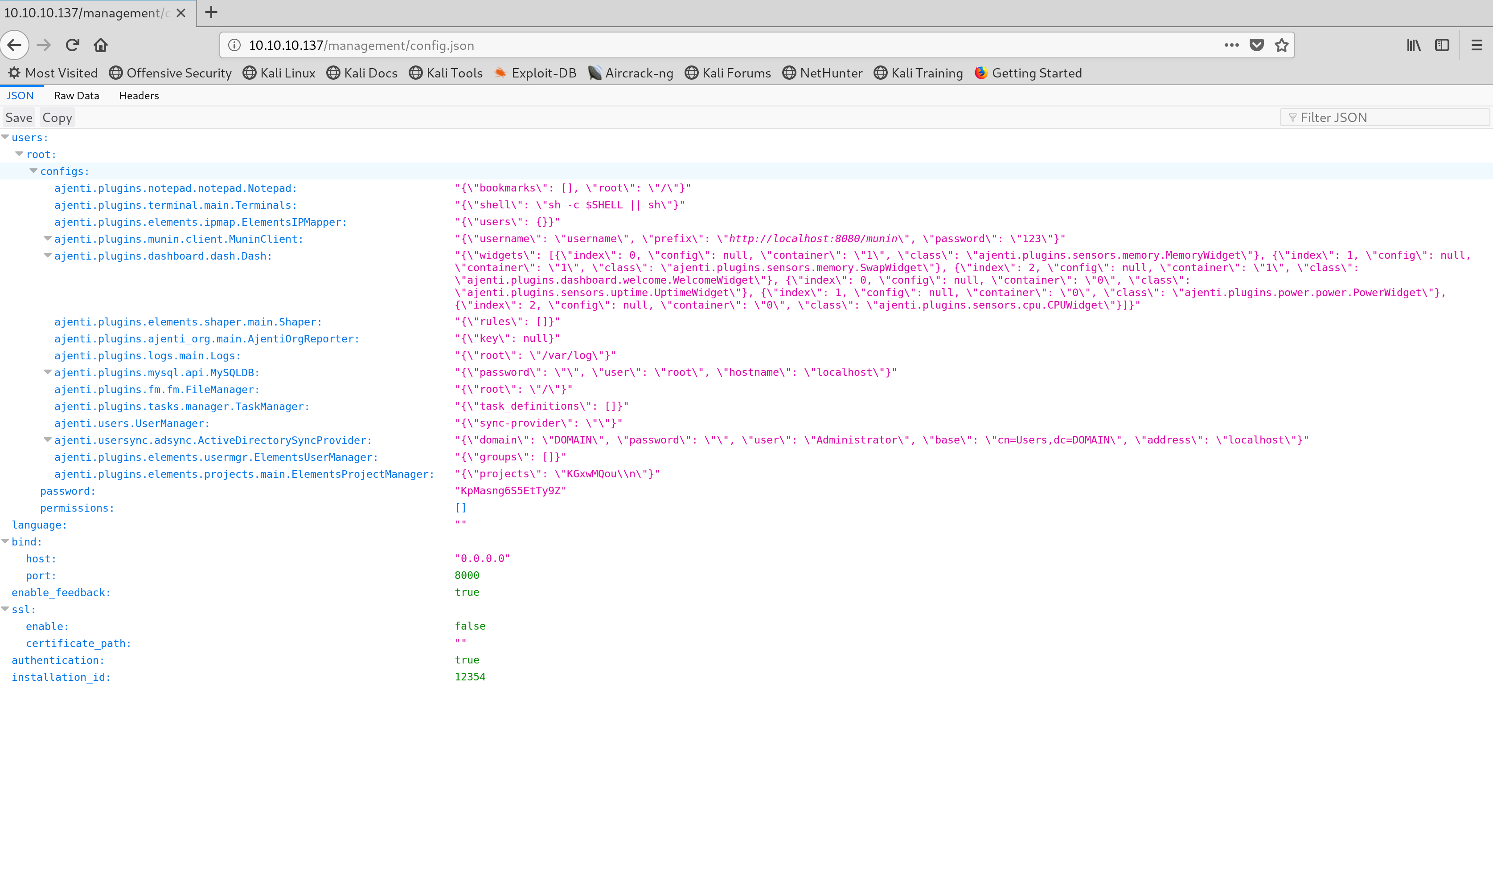
Task: Collapse the dashboard.dash.Dash entry
Action: point(47,255)
